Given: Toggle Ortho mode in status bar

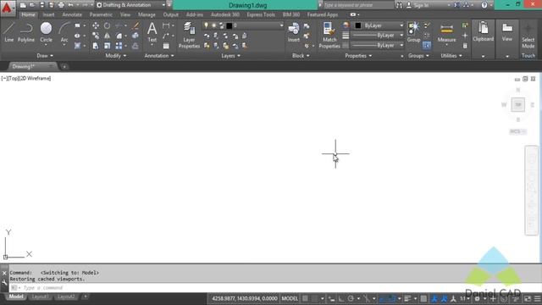Looking at the screenshot, I should pyautogui.click(x=341, y=298).
